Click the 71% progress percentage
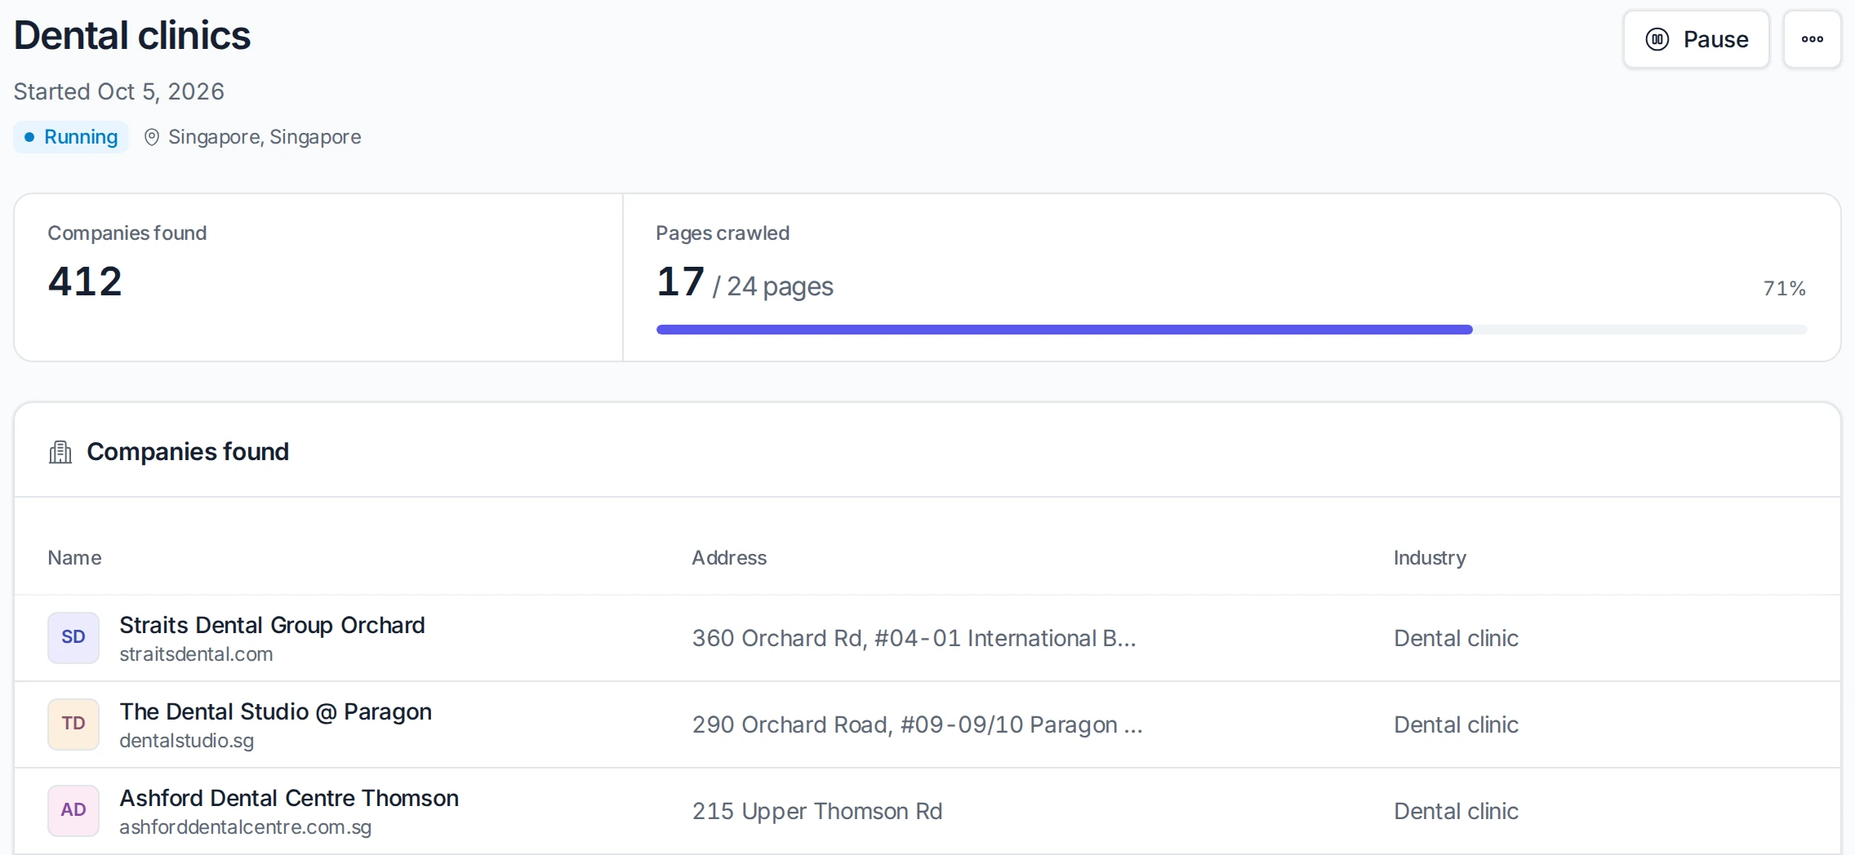The width and height of the screenshot is (1855, 855). click(1784, 288)
